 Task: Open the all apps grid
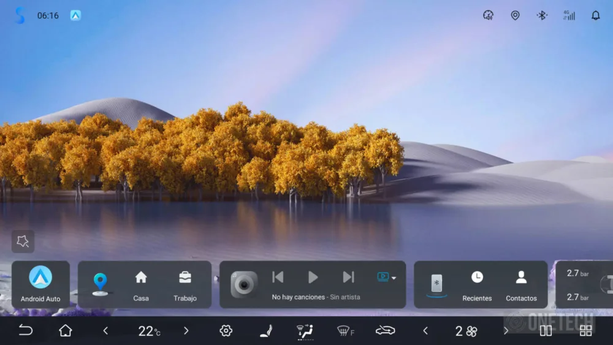(585, 331)
